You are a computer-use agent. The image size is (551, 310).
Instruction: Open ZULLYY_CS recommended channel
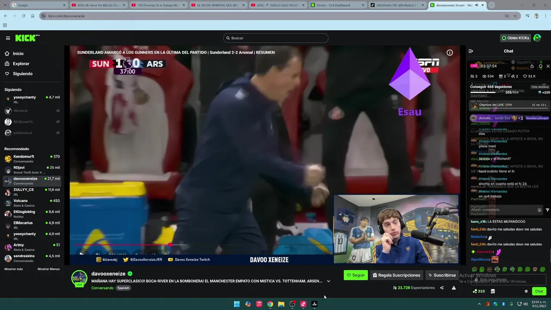coord(32,192)
